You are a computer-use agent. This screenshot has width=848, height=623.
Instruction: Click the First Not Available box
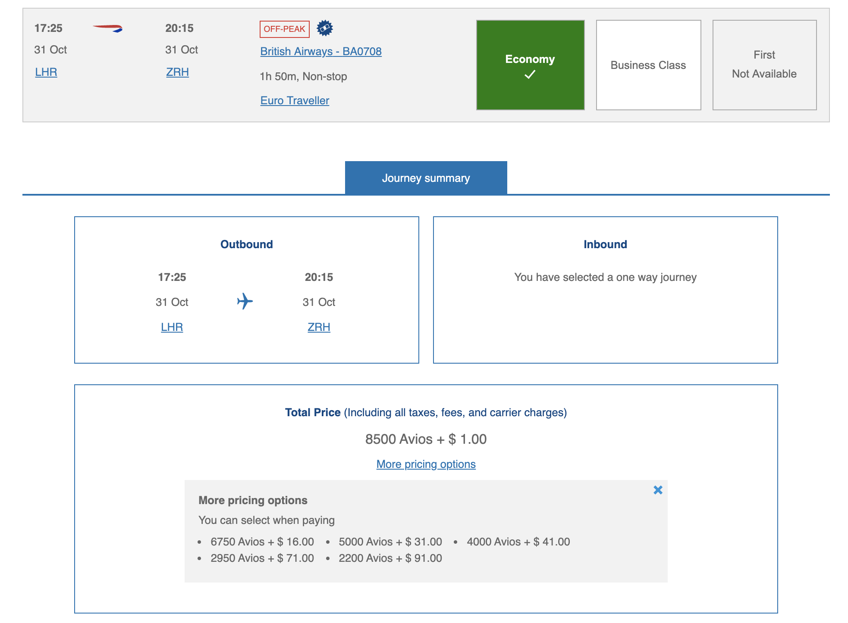click(764, 65)
